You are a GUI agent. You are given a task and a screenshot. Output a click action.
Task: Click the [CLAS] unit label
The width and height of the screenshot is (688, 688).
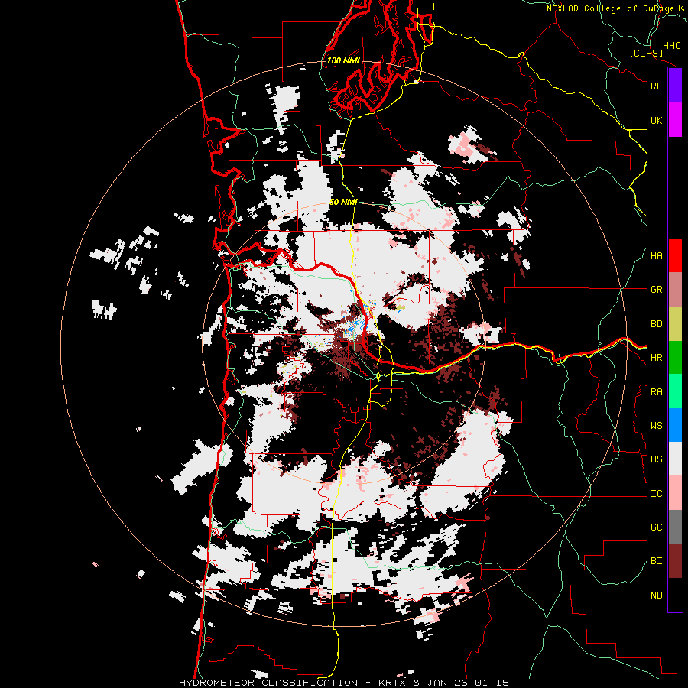tap(646, 54)
